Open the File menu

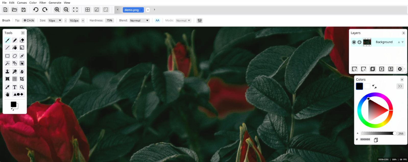(4, 3)
